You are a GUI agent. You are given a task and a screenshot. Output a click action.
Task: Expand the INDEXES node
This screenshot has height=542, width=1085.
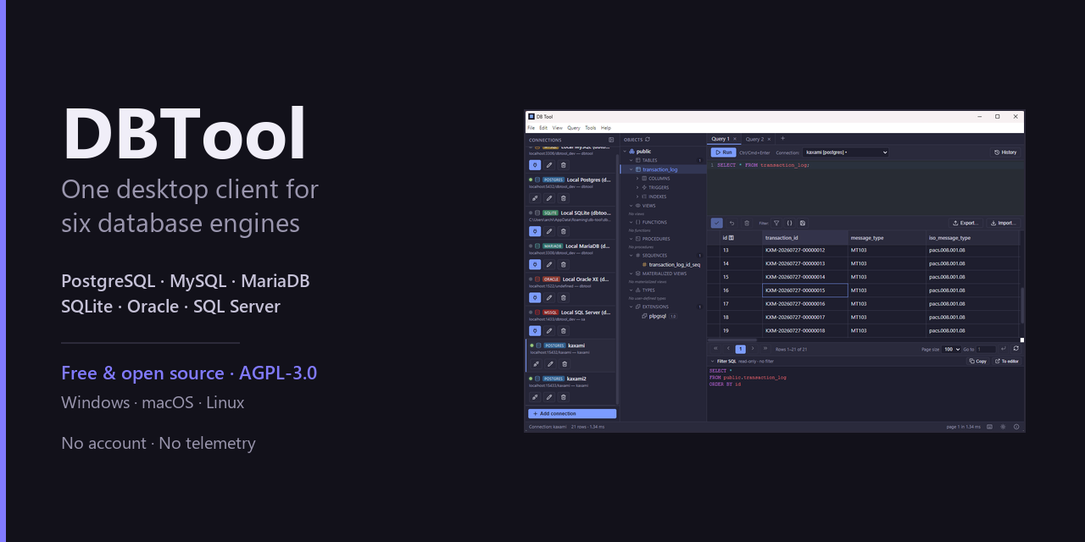(637, 196)
